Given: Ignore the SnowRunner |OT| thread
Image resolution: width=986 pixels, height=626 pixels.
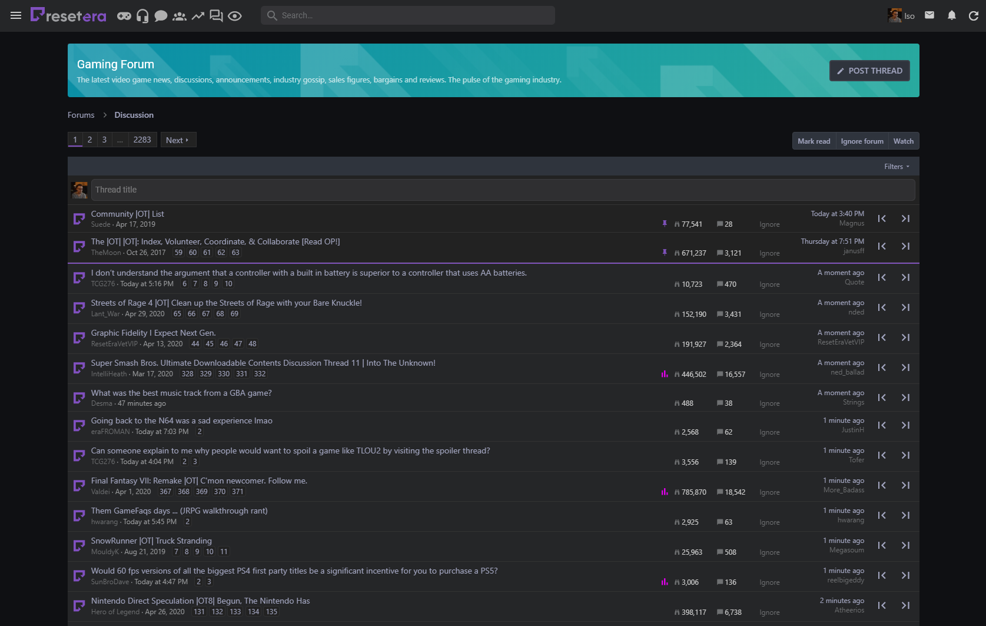Looking at the screenshot, I should 769,552.
